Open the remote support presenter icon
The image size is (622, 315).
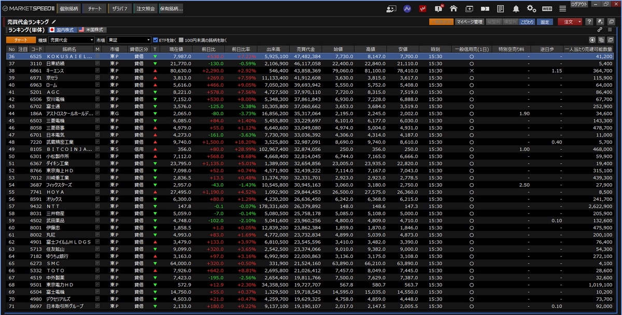[x=392, y=9]
